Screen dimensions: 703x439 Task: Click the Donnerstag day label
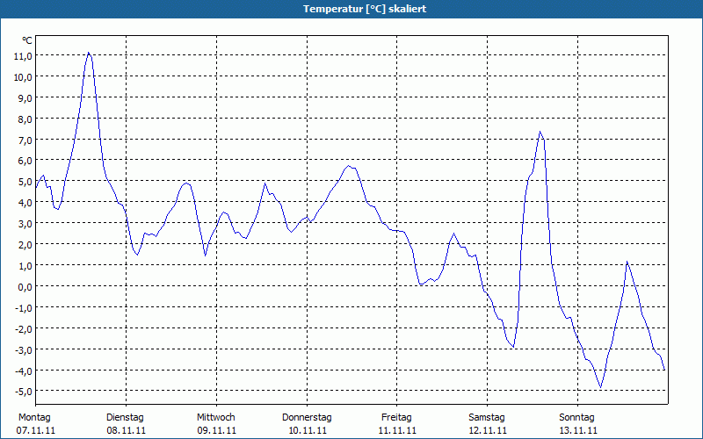307,418
